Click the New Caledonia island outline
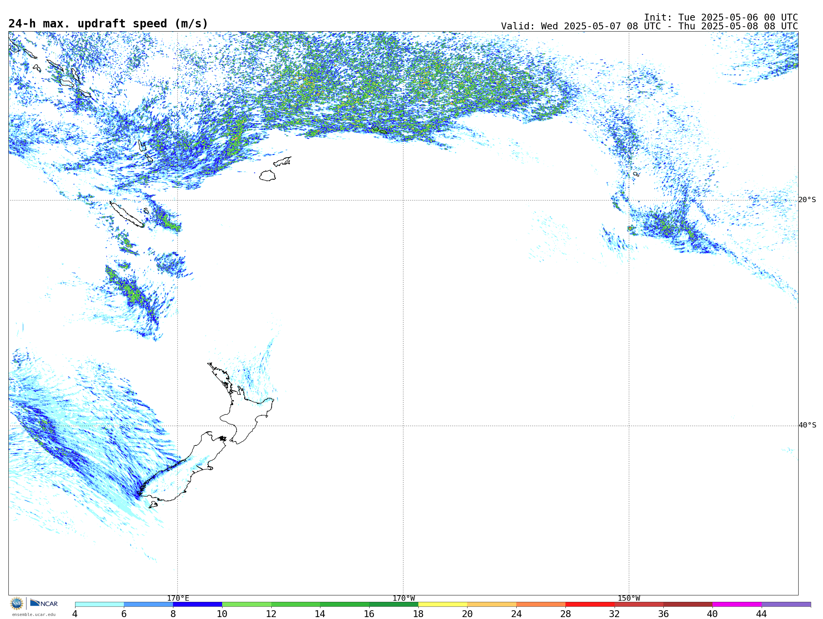 click(127, 214)
